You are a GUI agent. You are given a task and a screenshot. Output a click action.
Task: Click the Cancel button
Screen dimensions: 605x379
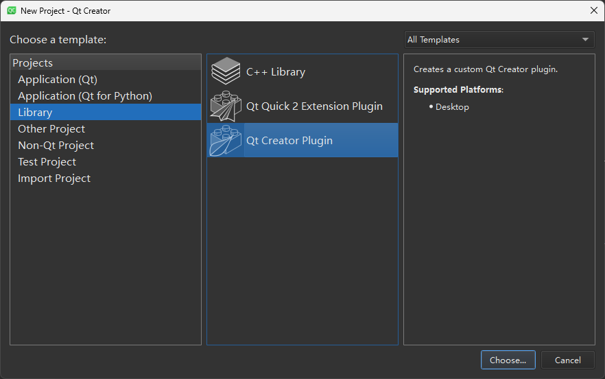point(567,360)
